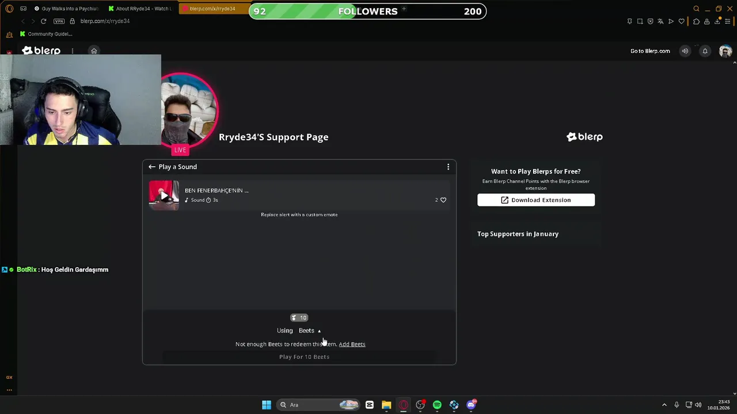Show hidden system tray icons
737x414 pixels.
664,405
